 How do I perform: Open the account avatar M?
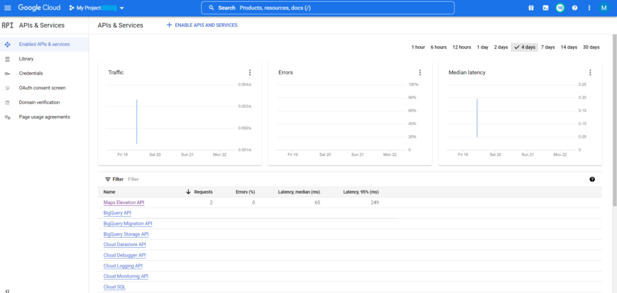[x=604, y=8]
